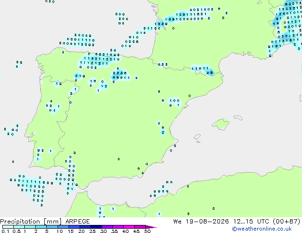Click the "We" weekday abbreviation
This screenshot has width=302, height=233.
(177, 222)
